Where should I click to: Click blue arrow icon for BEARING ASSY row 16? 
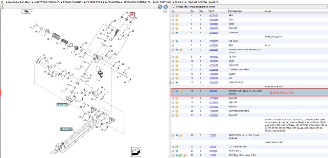click(x=176, y=91)
